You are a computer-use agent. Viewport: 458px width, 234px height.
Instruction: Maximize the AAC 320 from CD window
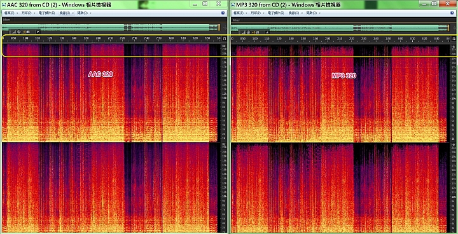pos(205,3)
